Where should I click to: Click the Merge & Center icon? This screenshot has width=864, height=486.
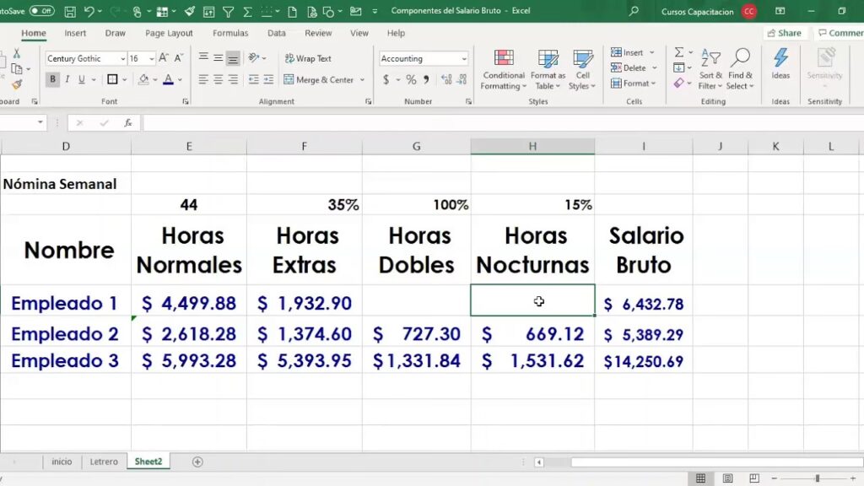coord(321,79)
